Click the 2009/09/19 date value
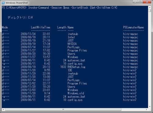 (28, 44)
